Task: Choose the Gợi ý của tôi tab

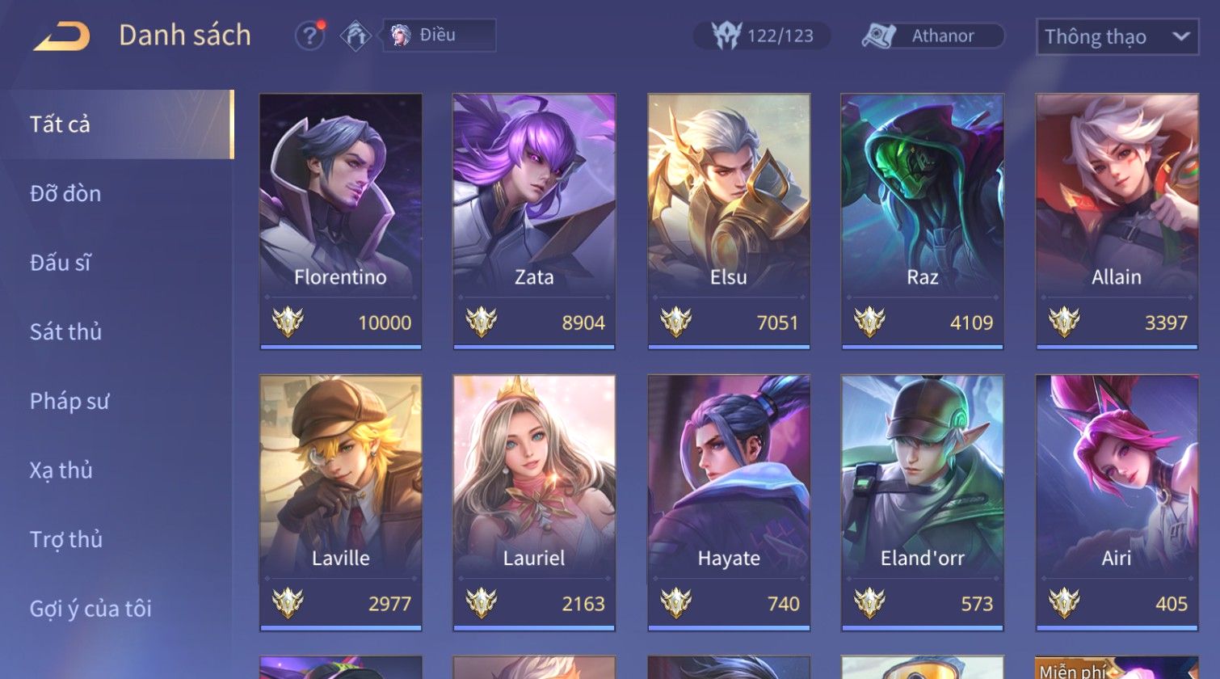Action: 90,608
